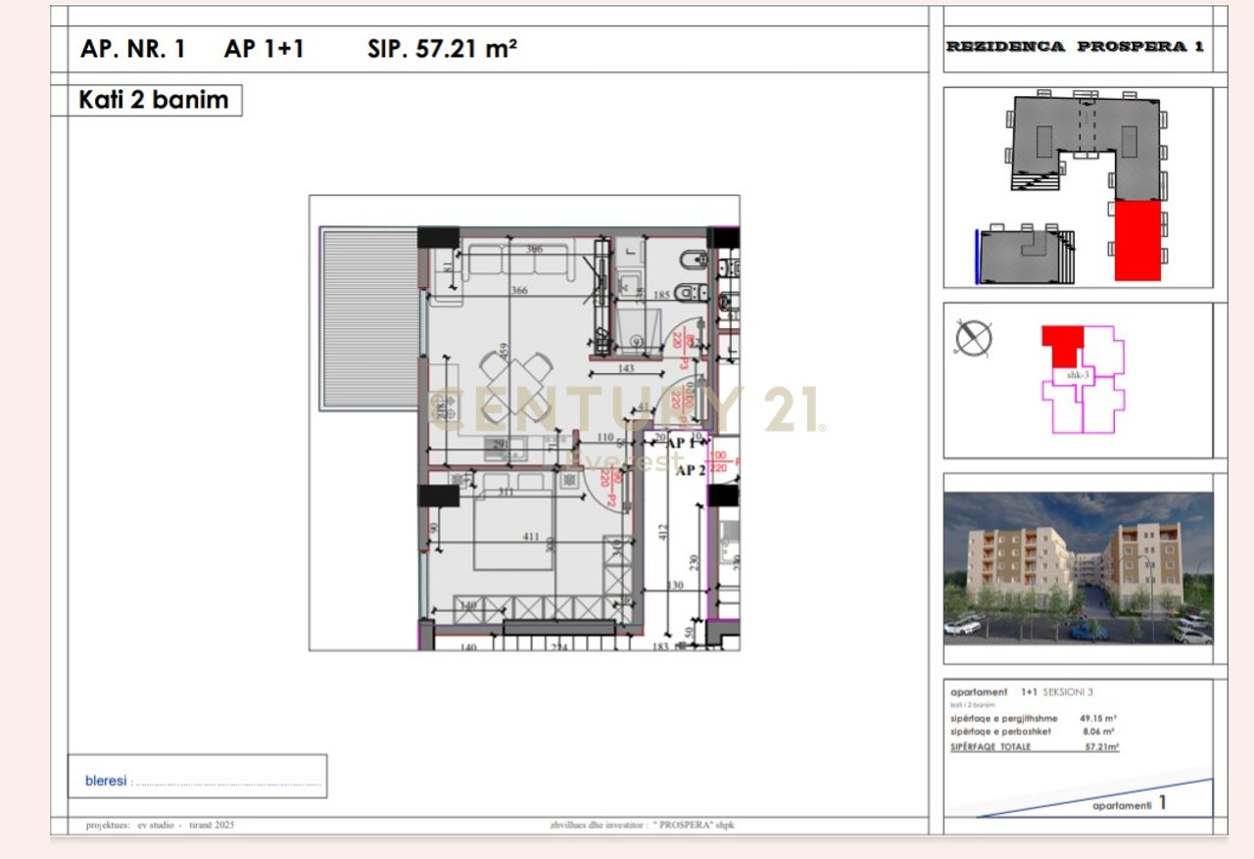
Task: Click the AP 1 room label
Action: 682,442
